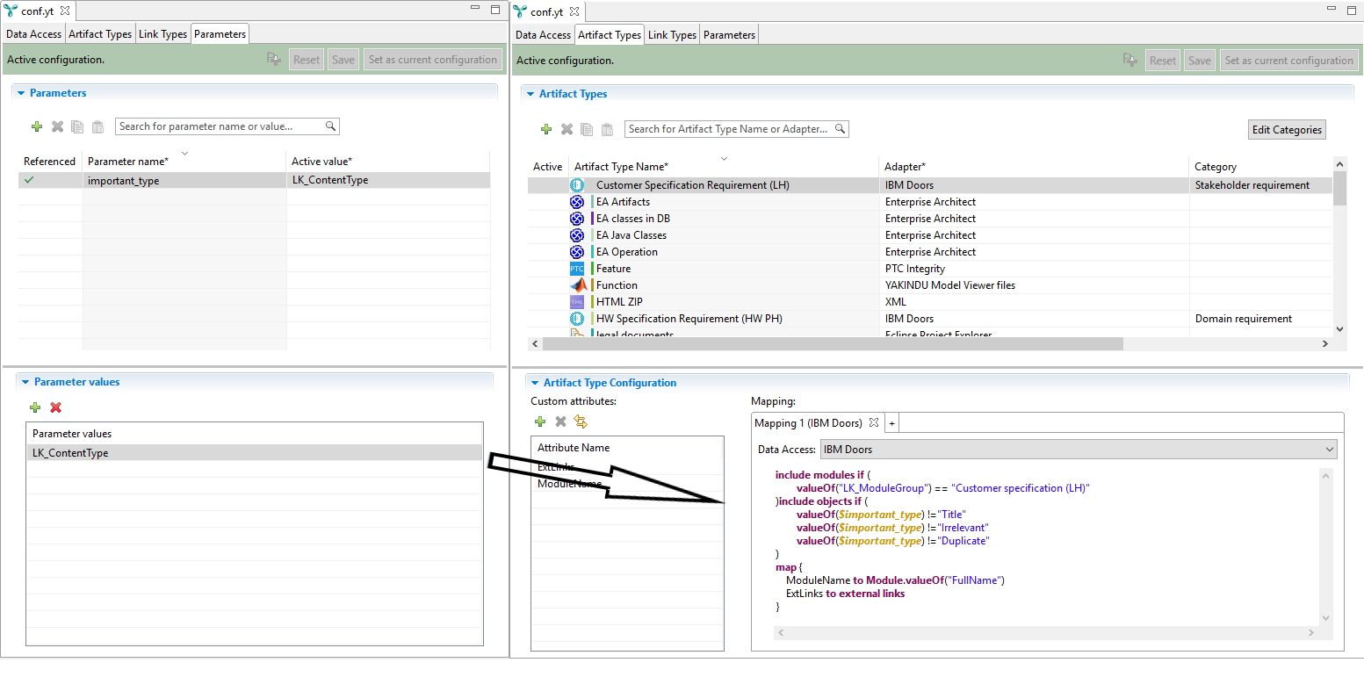
Task: Delete custom attribute with gray X
Action: (560, 421)
